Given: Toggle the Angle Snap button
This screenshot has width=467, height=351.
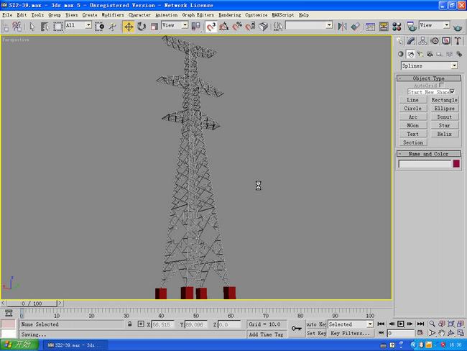Looking at the screenshot, I should coord(224,27).
